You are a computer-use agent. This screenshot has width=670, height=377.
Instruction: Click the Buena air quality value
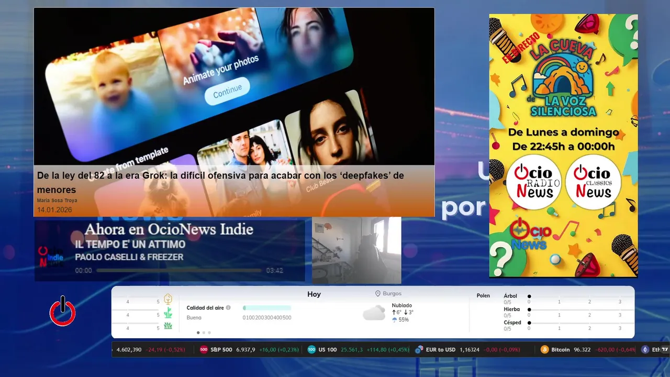(x=194, y=317)
